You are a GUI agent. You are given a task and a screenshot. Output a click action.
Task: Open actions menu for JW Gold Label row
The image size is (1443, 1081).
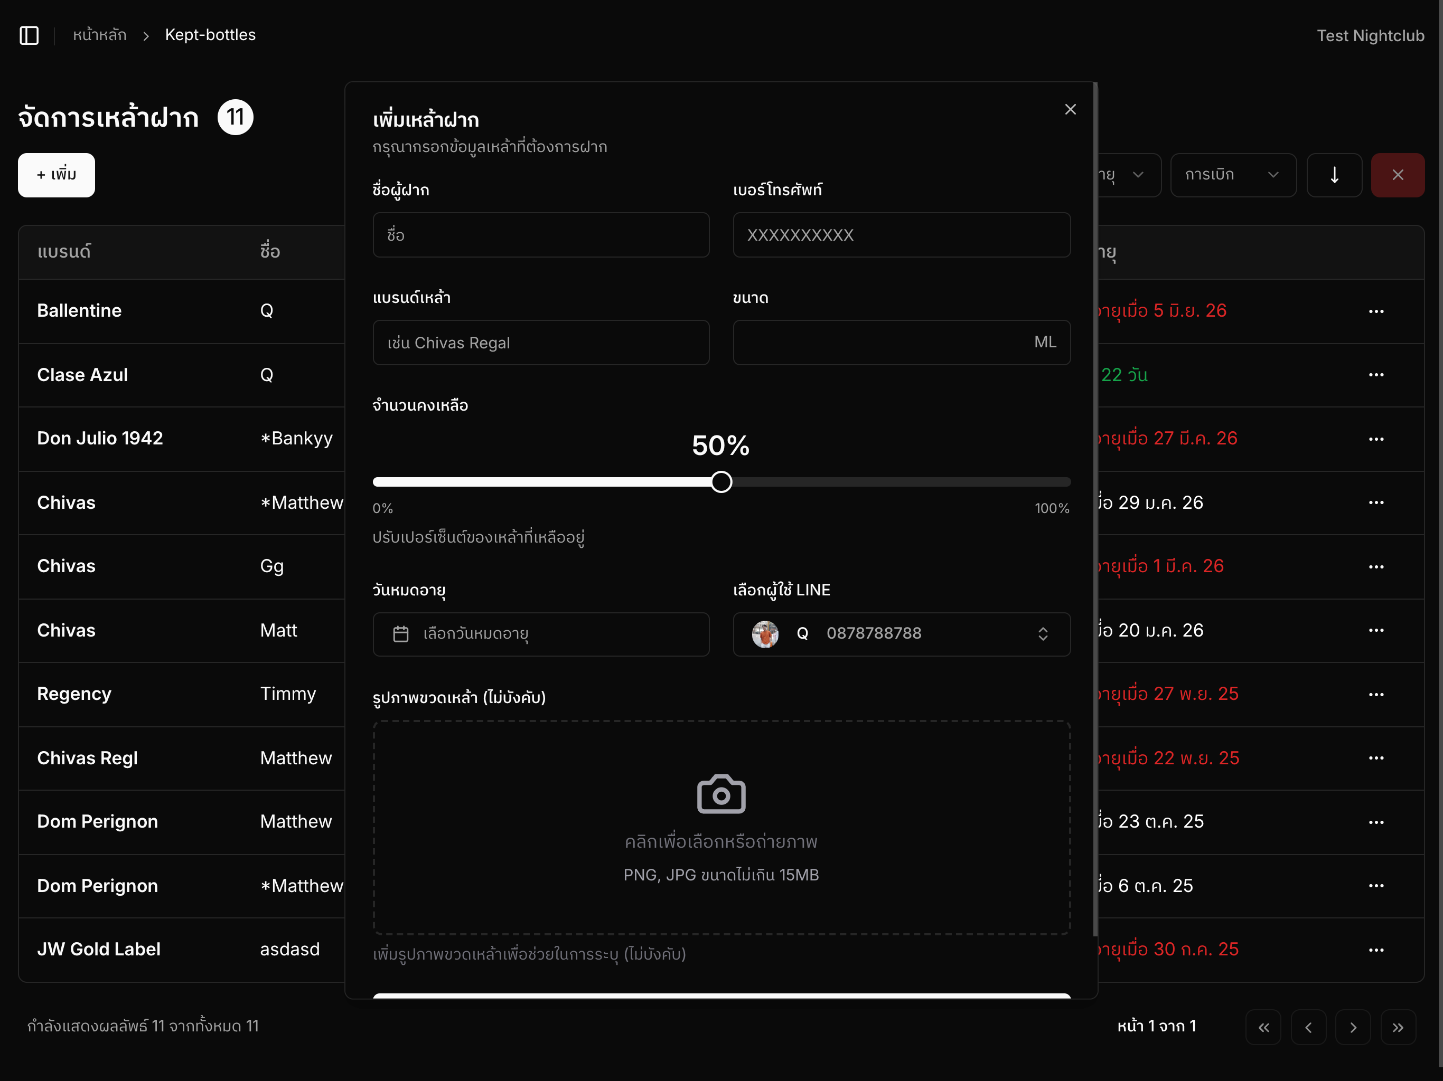pyautogui.click(x=1376, y=950)
